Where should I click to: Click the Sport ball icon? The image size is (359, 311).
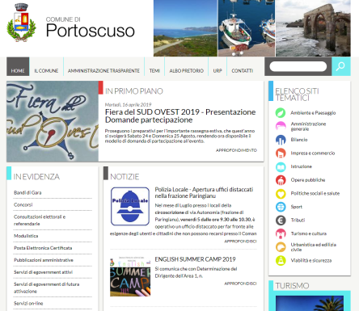[281, 207]
